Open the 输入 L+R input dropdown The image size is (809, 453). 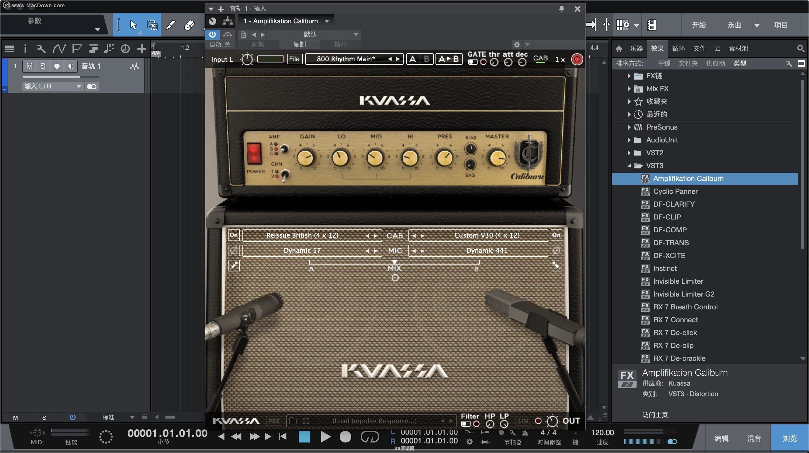53,86
